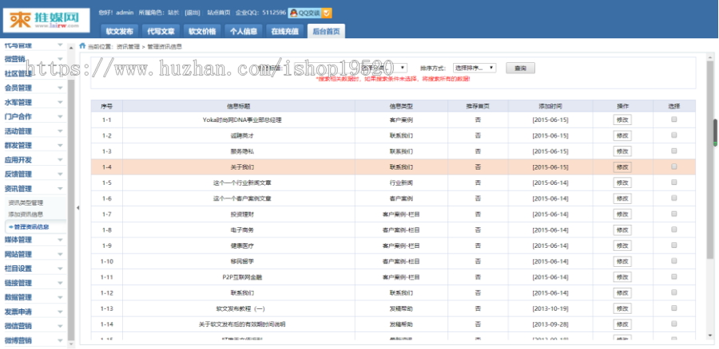The height and width of the screenshot is (349, 719).
Task: Select the checkbox for row 1-13
Action: [x=673, y=308]
